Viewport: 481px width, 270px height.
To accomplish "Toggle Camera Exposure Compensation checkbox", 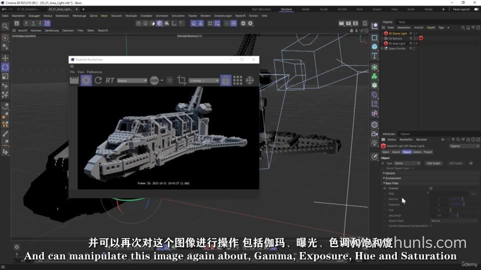I will 431,226.
